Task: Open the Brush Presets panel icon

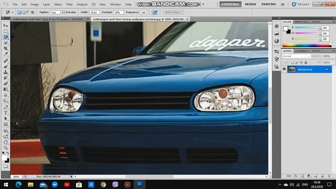Action: (277, 51)
